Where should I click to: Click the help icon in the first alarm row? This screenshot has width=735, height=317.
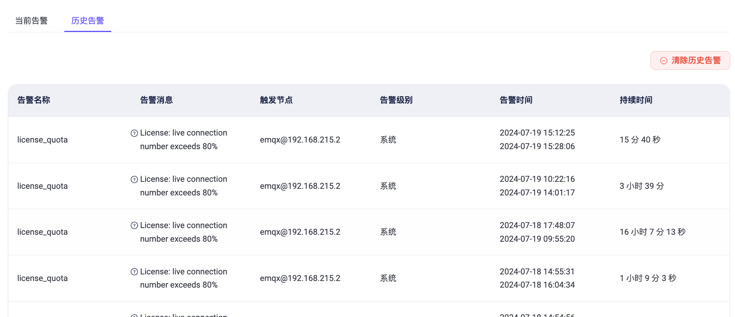pyautogui.click(x=134, y=133)
